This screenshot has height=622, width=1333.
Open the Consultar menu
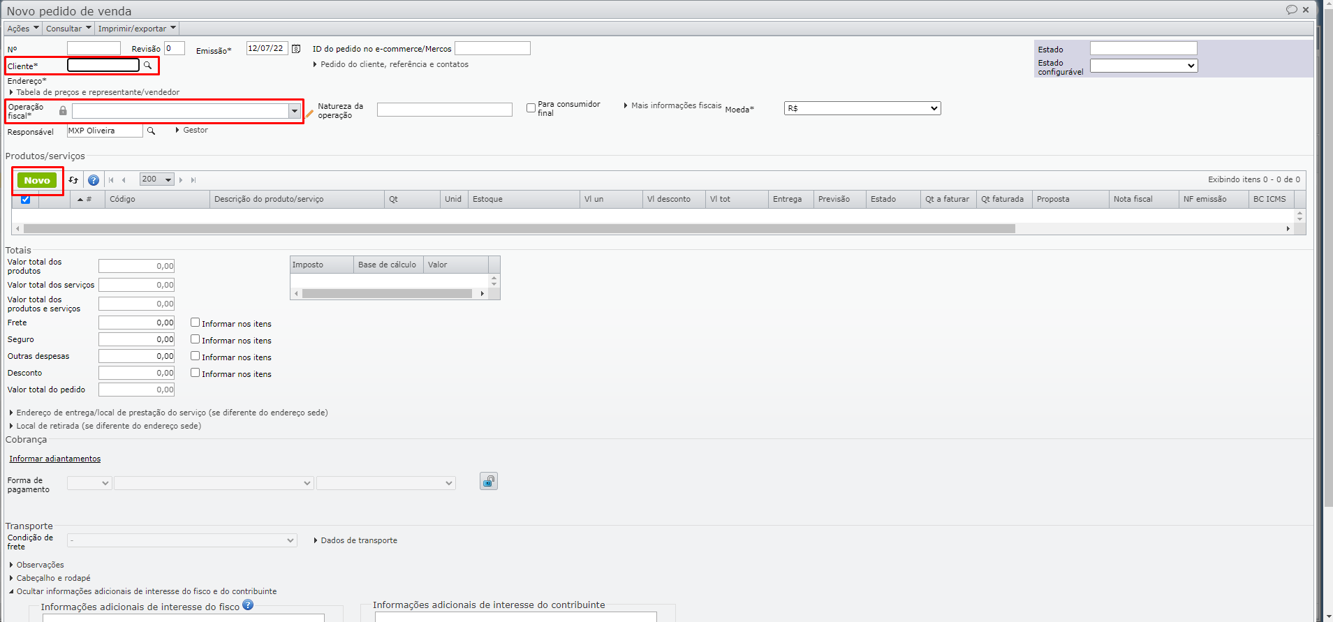[x=68, y=29]
